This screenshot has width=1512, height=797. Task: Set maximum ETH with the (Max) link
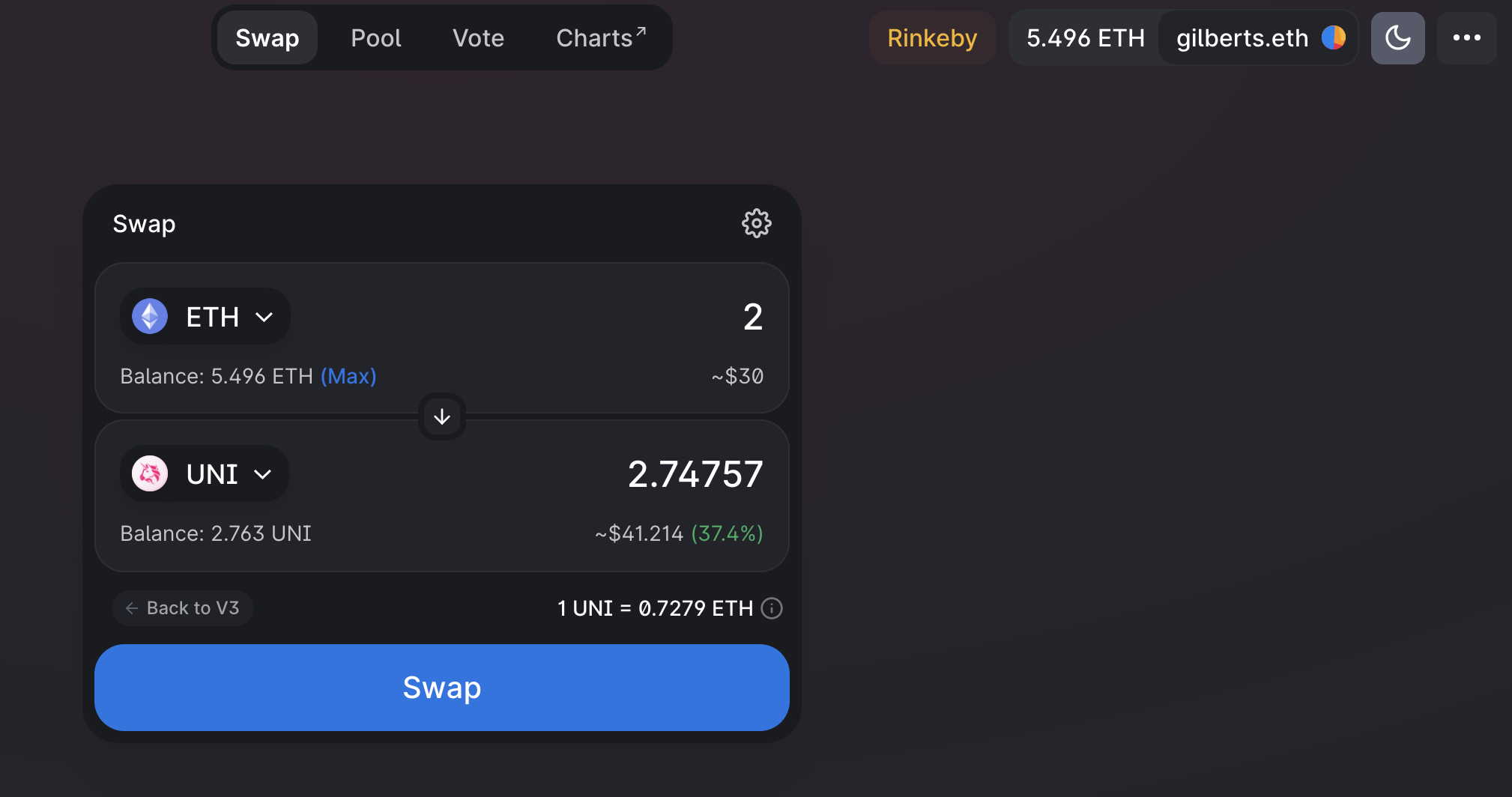(348, 376)
